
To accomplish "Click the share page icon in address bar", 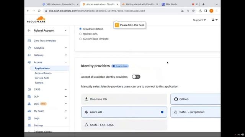I will coord(188,11).
